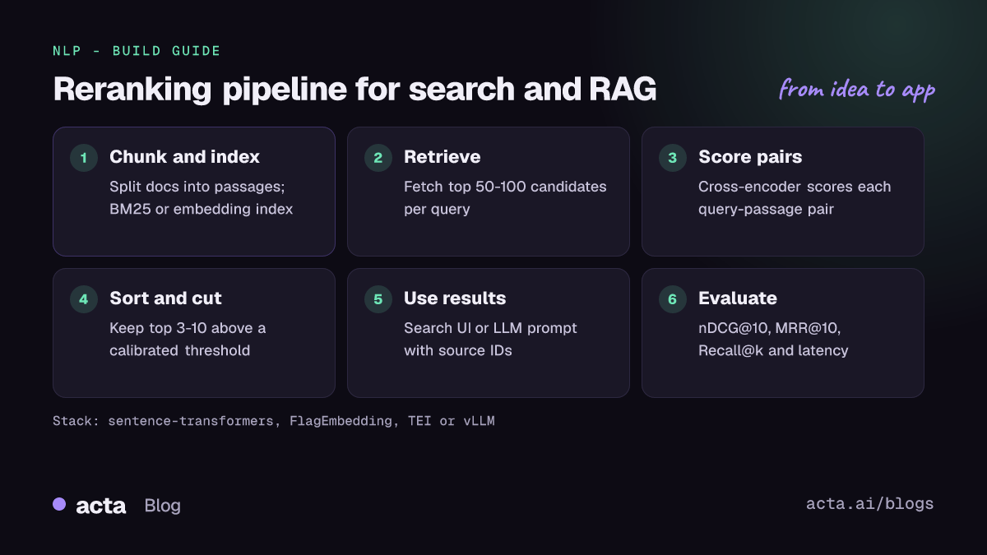
Task: Click the step 2 number badge
Action: click(378, 158)
